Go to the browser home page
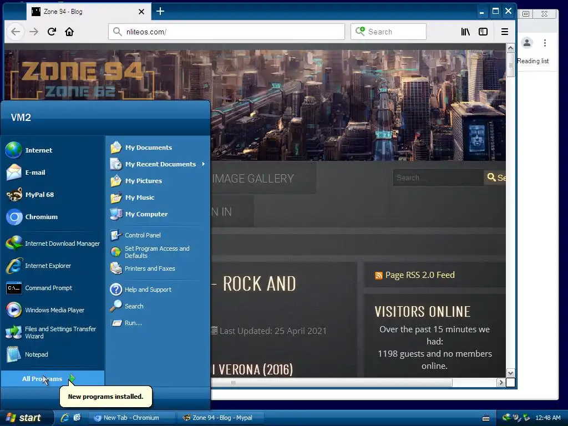The width and height of the screenshot is (568, 426). (x=69, y=32)
